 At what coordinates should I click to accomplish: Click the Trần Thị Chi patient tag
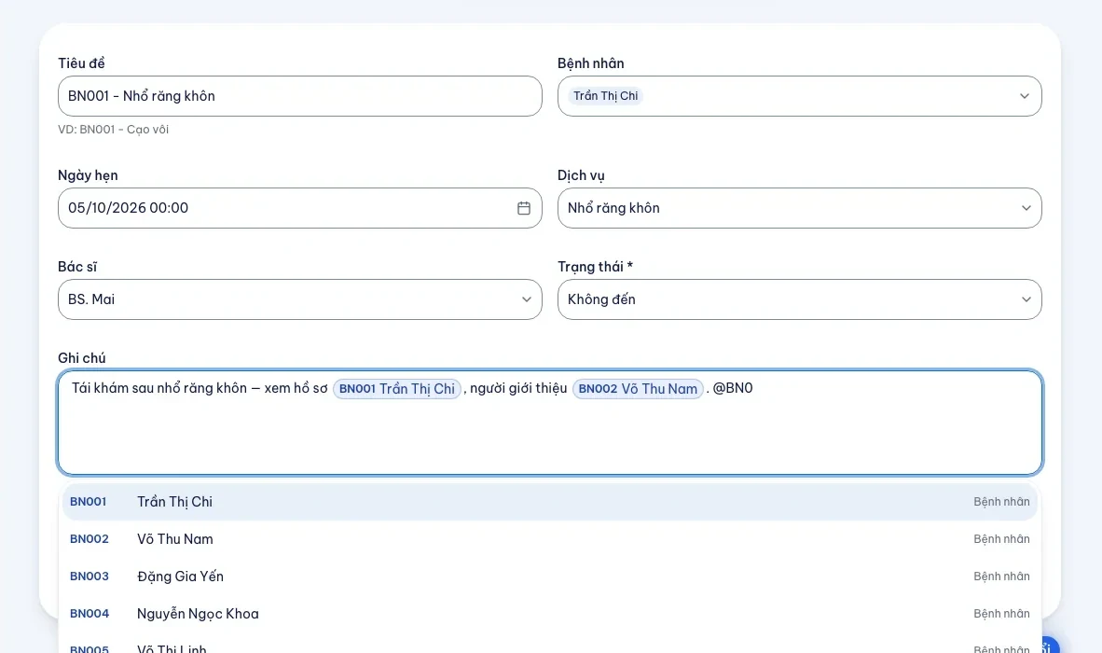click(x=606, y=96)
